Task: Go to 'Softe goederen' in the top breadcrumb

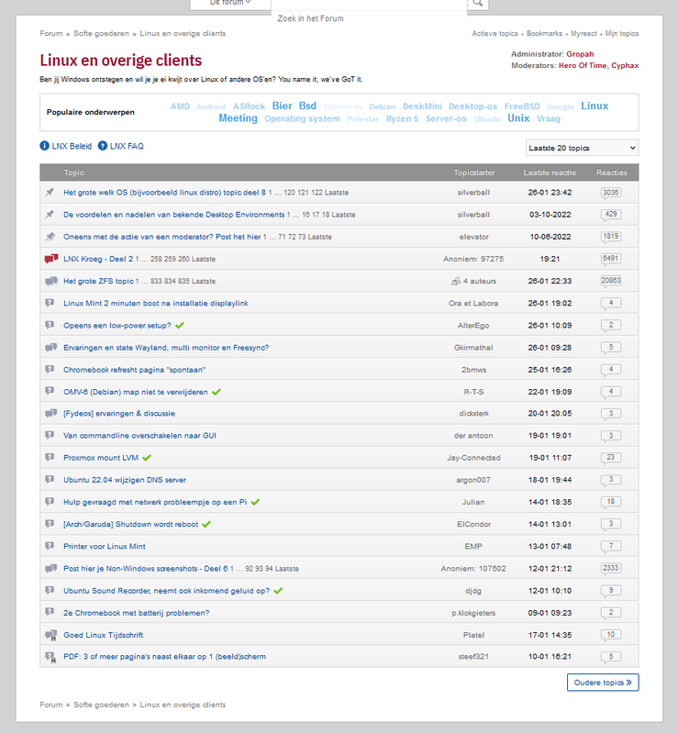Action: point(101,34)
